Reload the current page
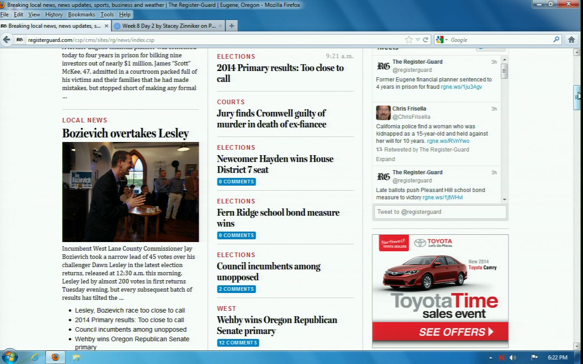 click(x=425, y=40)
